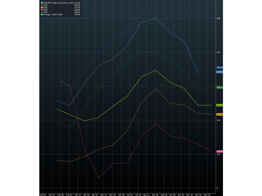Click the green 2022 legend color box
Viewport: 262px width, 196px height.
point(41,5)
